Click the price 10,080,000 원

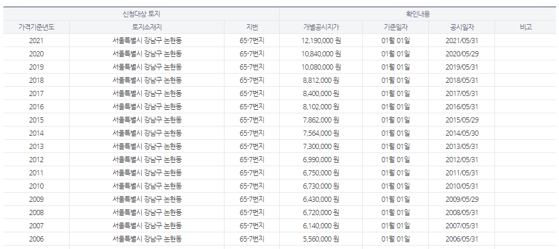pyautogui.click(x=321, y=67)
